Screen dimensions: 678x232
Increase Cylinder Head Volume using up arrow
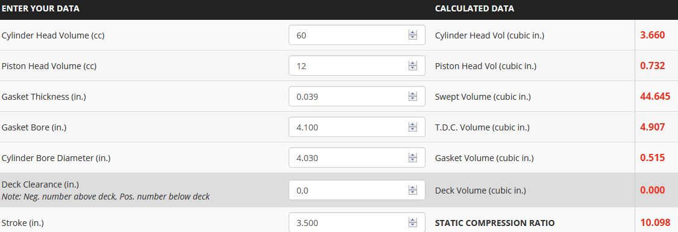pyautogui.click(x=412, y=33)
